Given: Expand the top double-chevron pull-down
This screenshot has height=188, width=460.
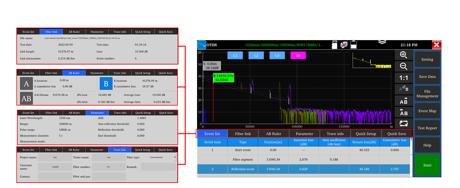Looking at the screenshot, I should point(382,42).
